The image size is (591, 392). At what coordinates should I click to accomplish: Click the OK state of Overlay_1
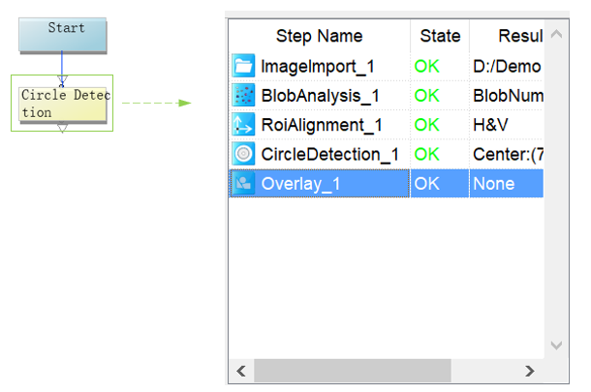tap(426, 183)
